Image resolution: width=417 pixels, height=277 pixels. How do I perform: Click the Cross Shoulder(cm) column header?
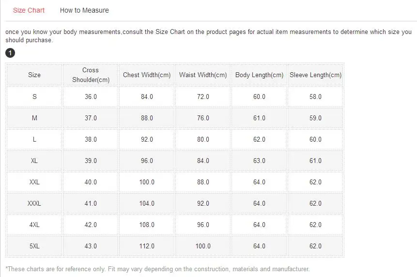[x=91, y=75]
